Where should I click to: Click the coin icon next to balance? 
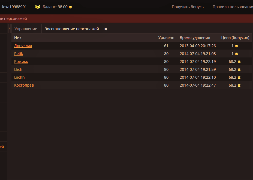coord(70,7)
